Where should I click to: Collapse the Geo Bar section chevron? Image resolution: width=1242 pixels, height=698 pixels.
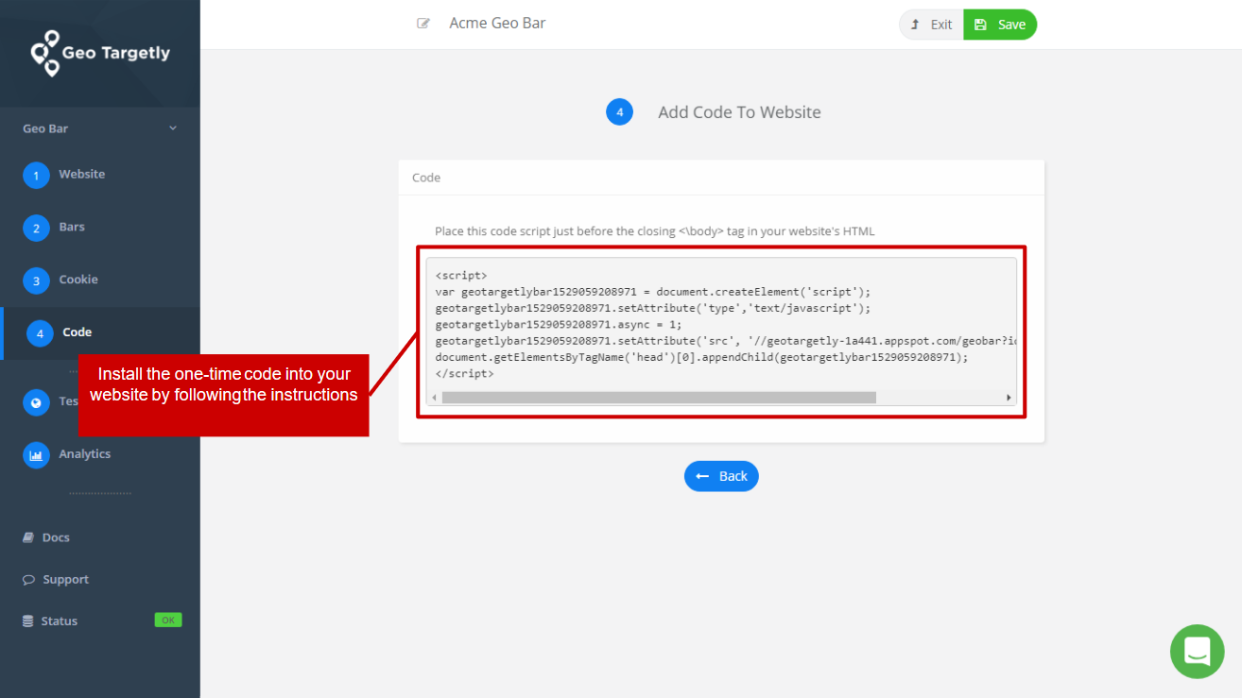click(x=173, y=128)
